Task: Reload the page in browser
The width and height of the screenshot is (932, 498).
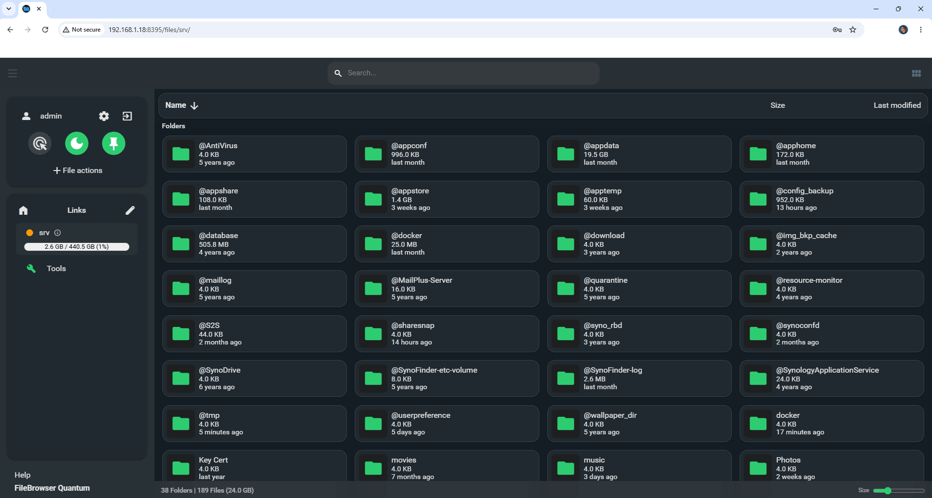Action: (x=45, y=30)
